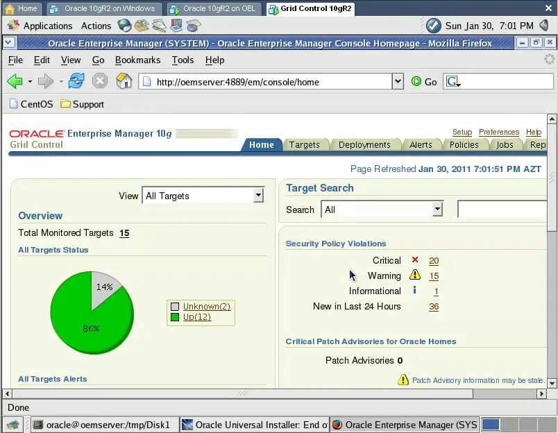Click the web browser launcher globe icon

(x=124, y=26)
